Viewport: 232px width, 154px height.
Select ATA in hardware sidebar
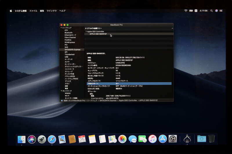[x=66, y=30]
